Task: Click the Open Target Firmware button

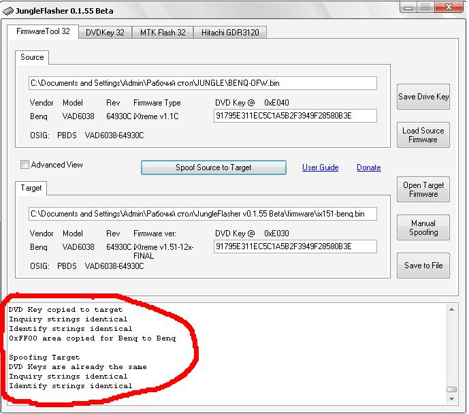Action: [423, 189]
